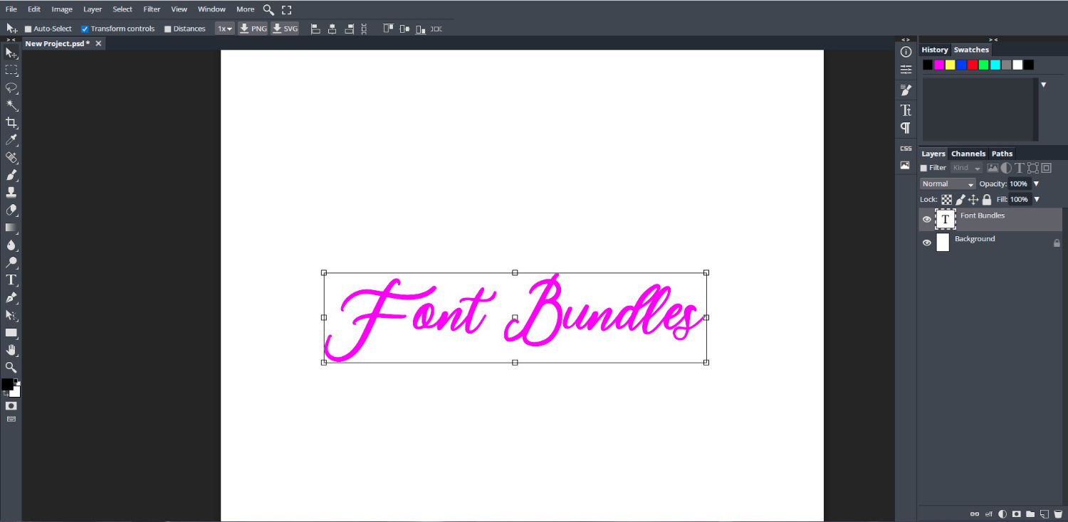The image size is (1068, 522).
Task: Open the Properties sliders panel icon
Action: click(906, 70)
